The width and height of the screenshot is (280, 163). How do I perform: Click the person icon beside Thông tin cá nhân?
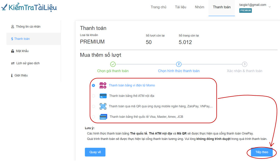point(12,27)
